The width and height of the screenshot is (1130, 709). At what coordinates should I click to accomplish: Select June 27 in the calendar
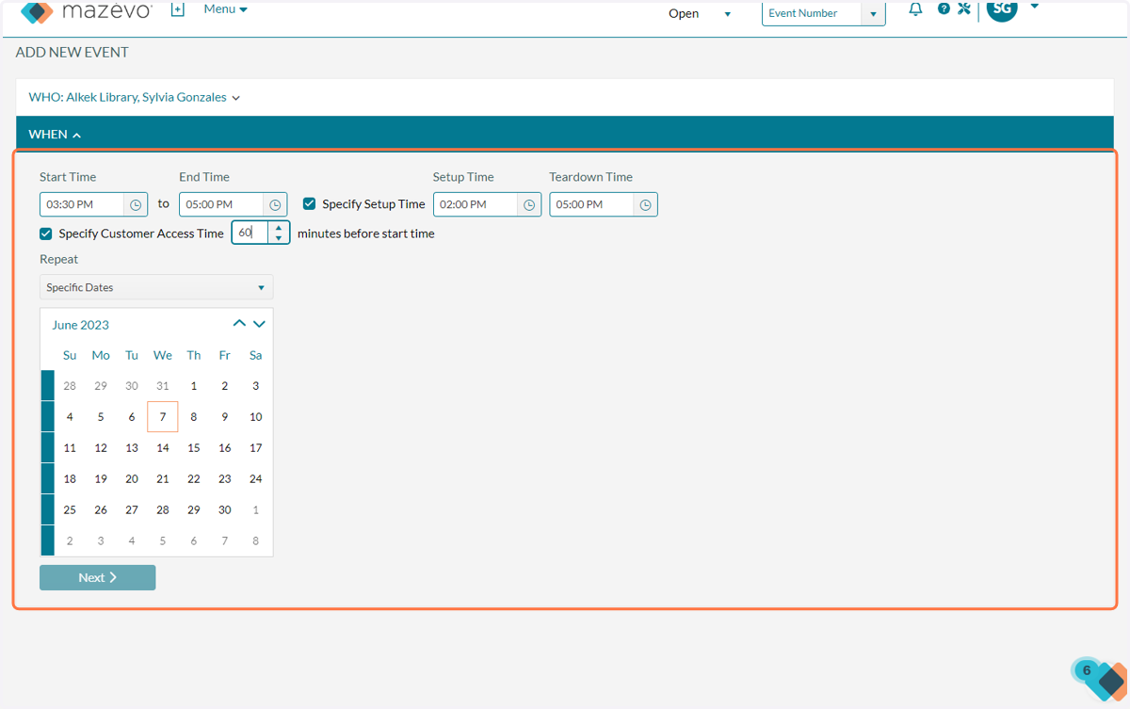pyautogui.click(x=132, y=510)
